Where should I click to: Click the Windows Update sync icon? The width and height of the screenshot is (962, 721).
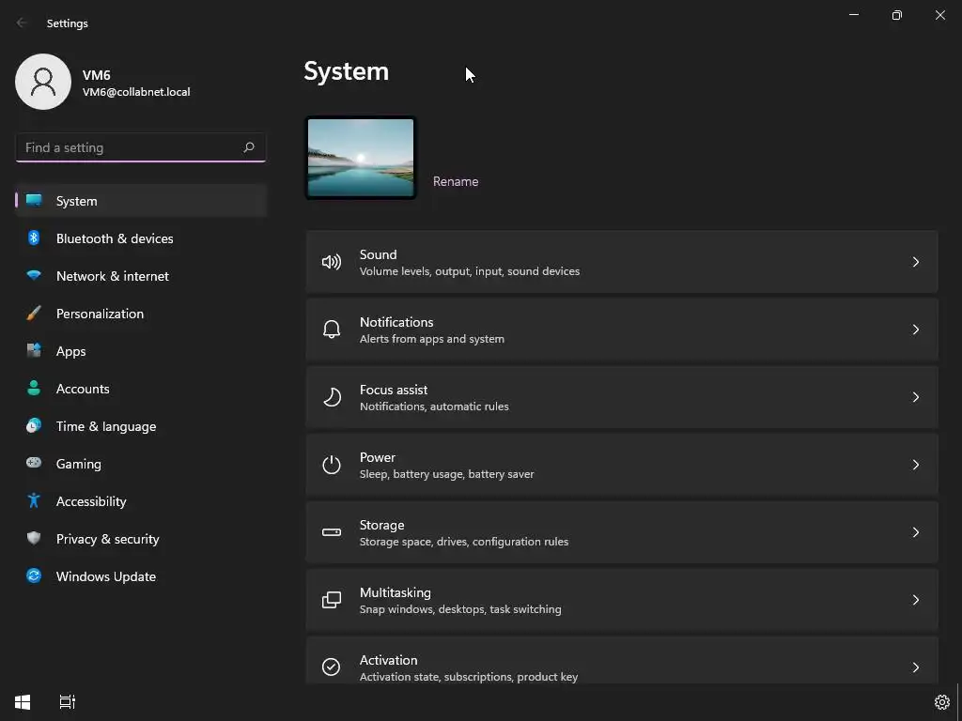[x=34, y=576]
